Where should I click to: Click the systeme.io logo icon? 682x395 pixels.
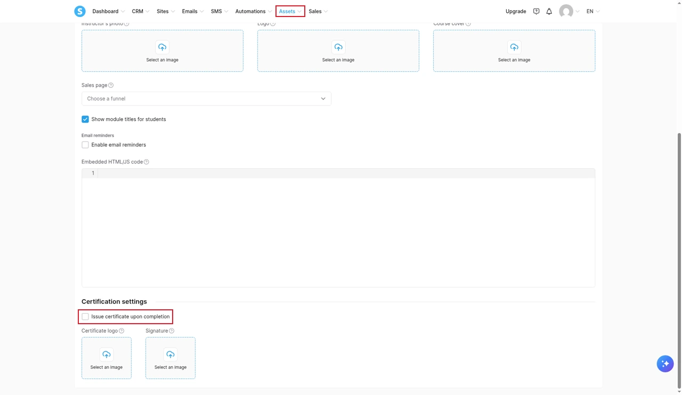80,11
